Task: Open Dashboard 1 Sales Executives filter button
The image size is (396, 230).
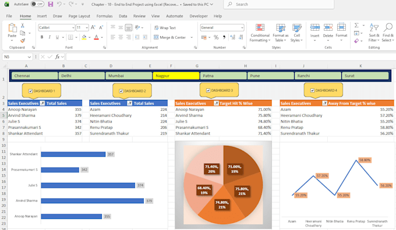Action: [42, 103]
